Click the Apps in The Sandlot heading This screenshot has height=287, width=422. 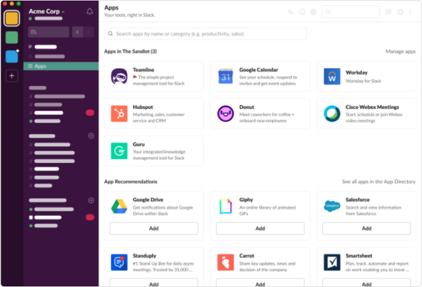pyautogui.click(x=130, y=51)
